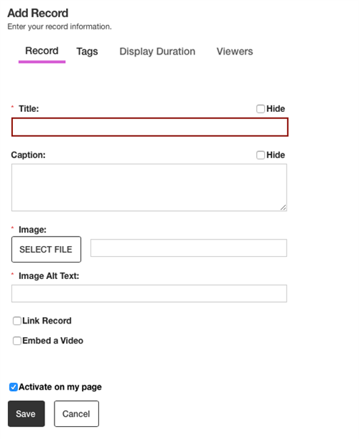Enable the Link Record checkbox

17,321
